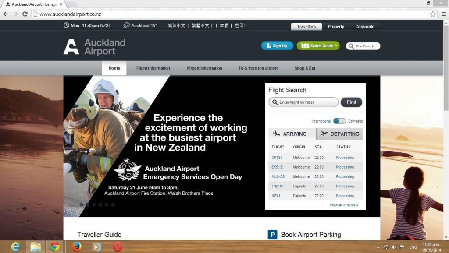Click the Auckland Airport logo

94,47
